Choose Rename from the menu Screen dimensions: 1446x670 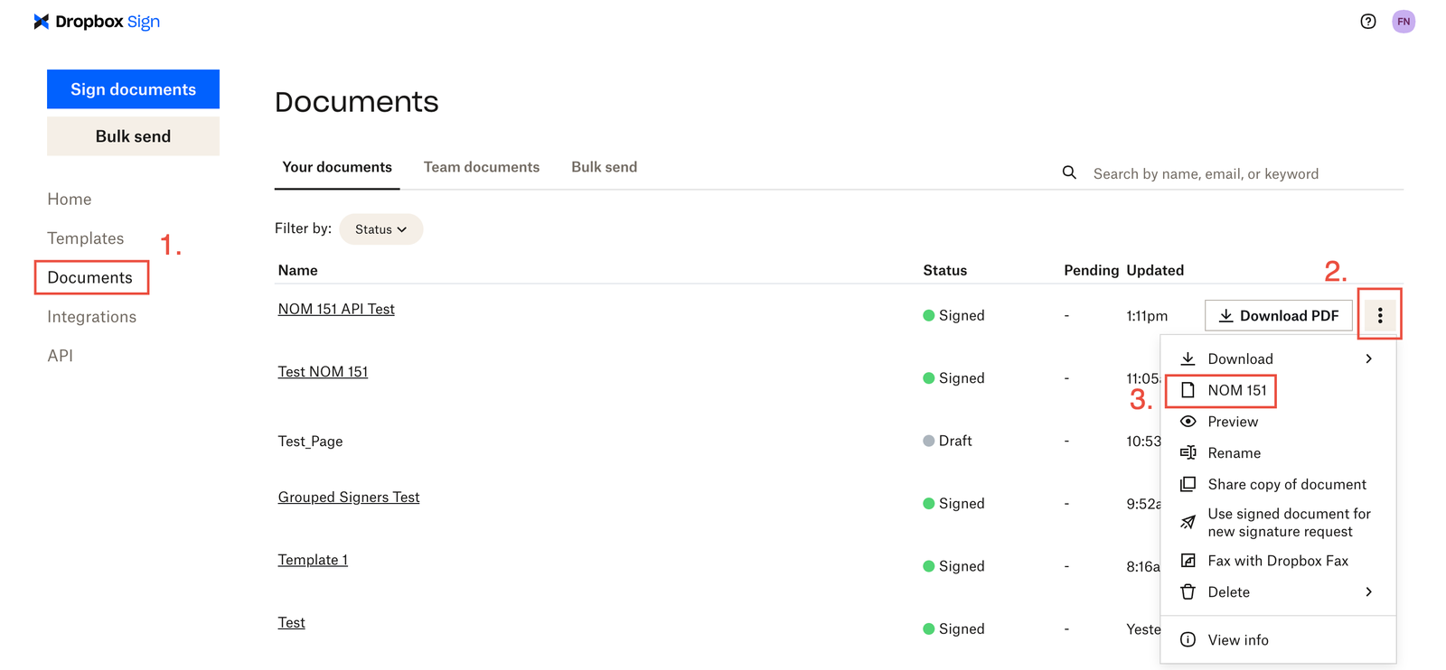point(1278,452)
